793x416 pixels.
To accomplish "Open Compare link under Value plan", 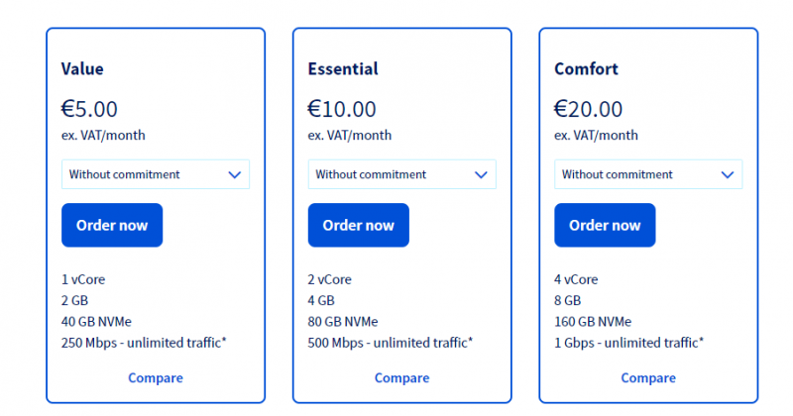I will click(x=156, y=378).
